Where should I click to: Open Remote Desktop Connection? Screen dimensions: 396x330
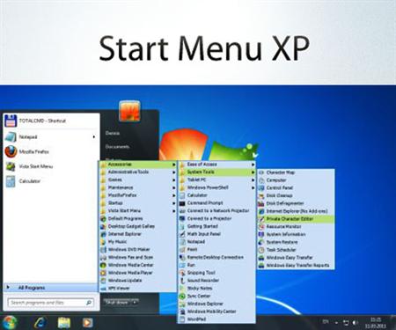[x=217, y=257]
